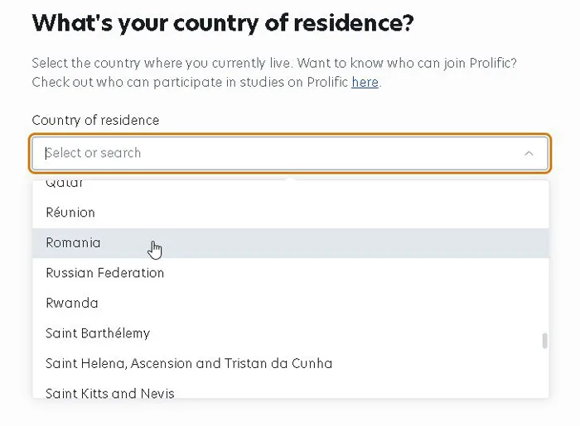This screenshot has height=426, width=580.
Task: Click scrollbar track below the thumb
Action: (x=544, y=373)
